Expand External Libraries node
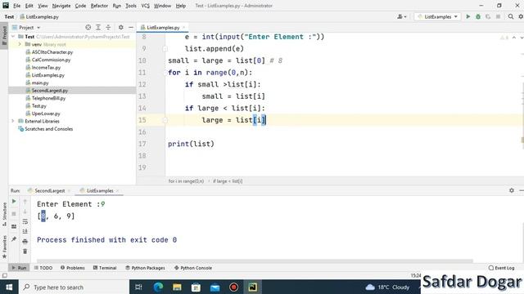 [13, 121]
